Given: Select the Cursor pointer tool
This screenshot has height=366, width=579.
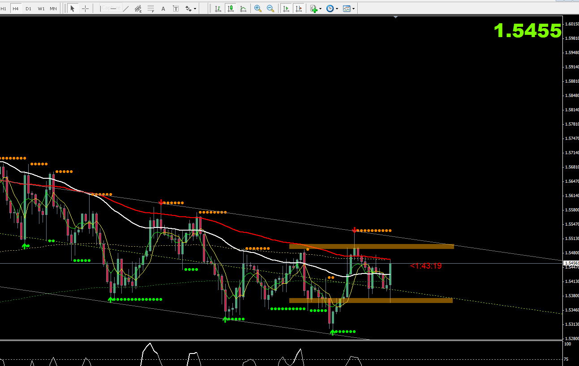Looking at the screenshot, I should coord(73,8).
